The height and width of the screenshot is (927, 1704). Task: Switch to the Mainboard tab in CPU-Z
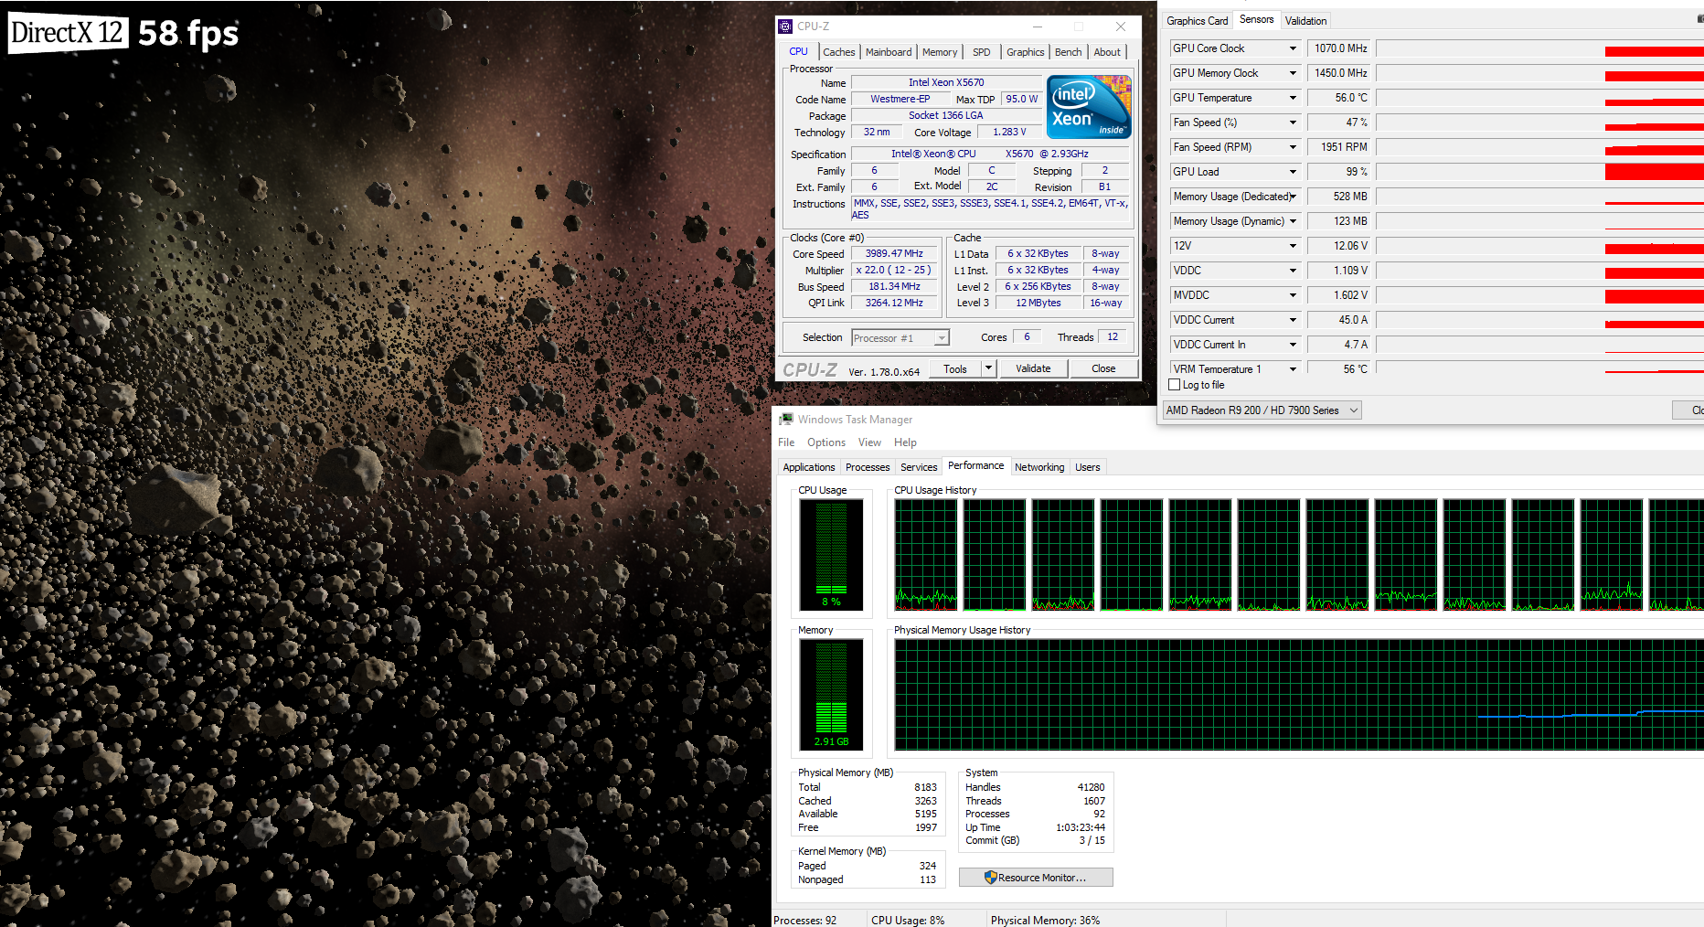[x=889, y=52]
